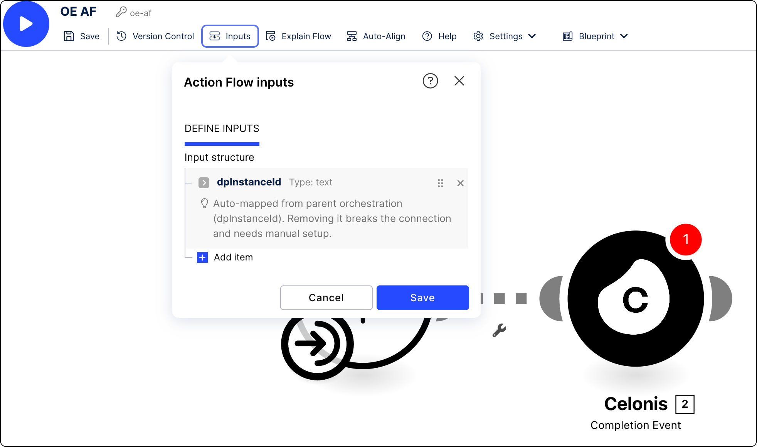Click the Inputs toolbar button
Screen dimensions: 757x447
click(x=230, y=36)
